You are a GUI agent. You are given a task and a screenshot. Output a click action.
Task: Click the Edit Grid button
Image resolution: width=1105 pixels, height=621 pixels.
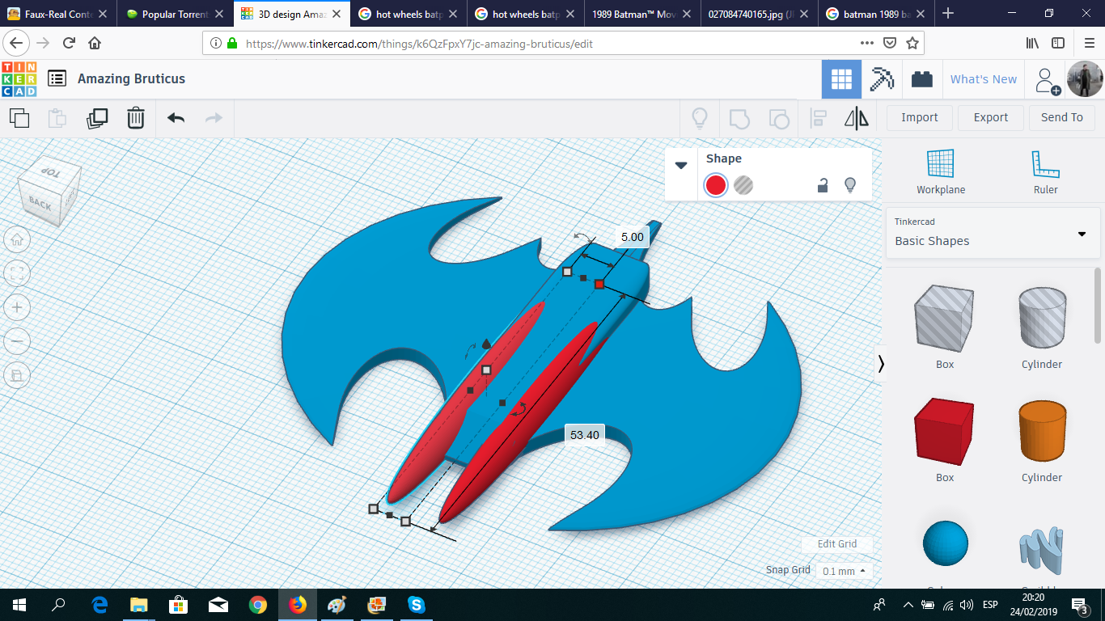click(x=837, y=544)
